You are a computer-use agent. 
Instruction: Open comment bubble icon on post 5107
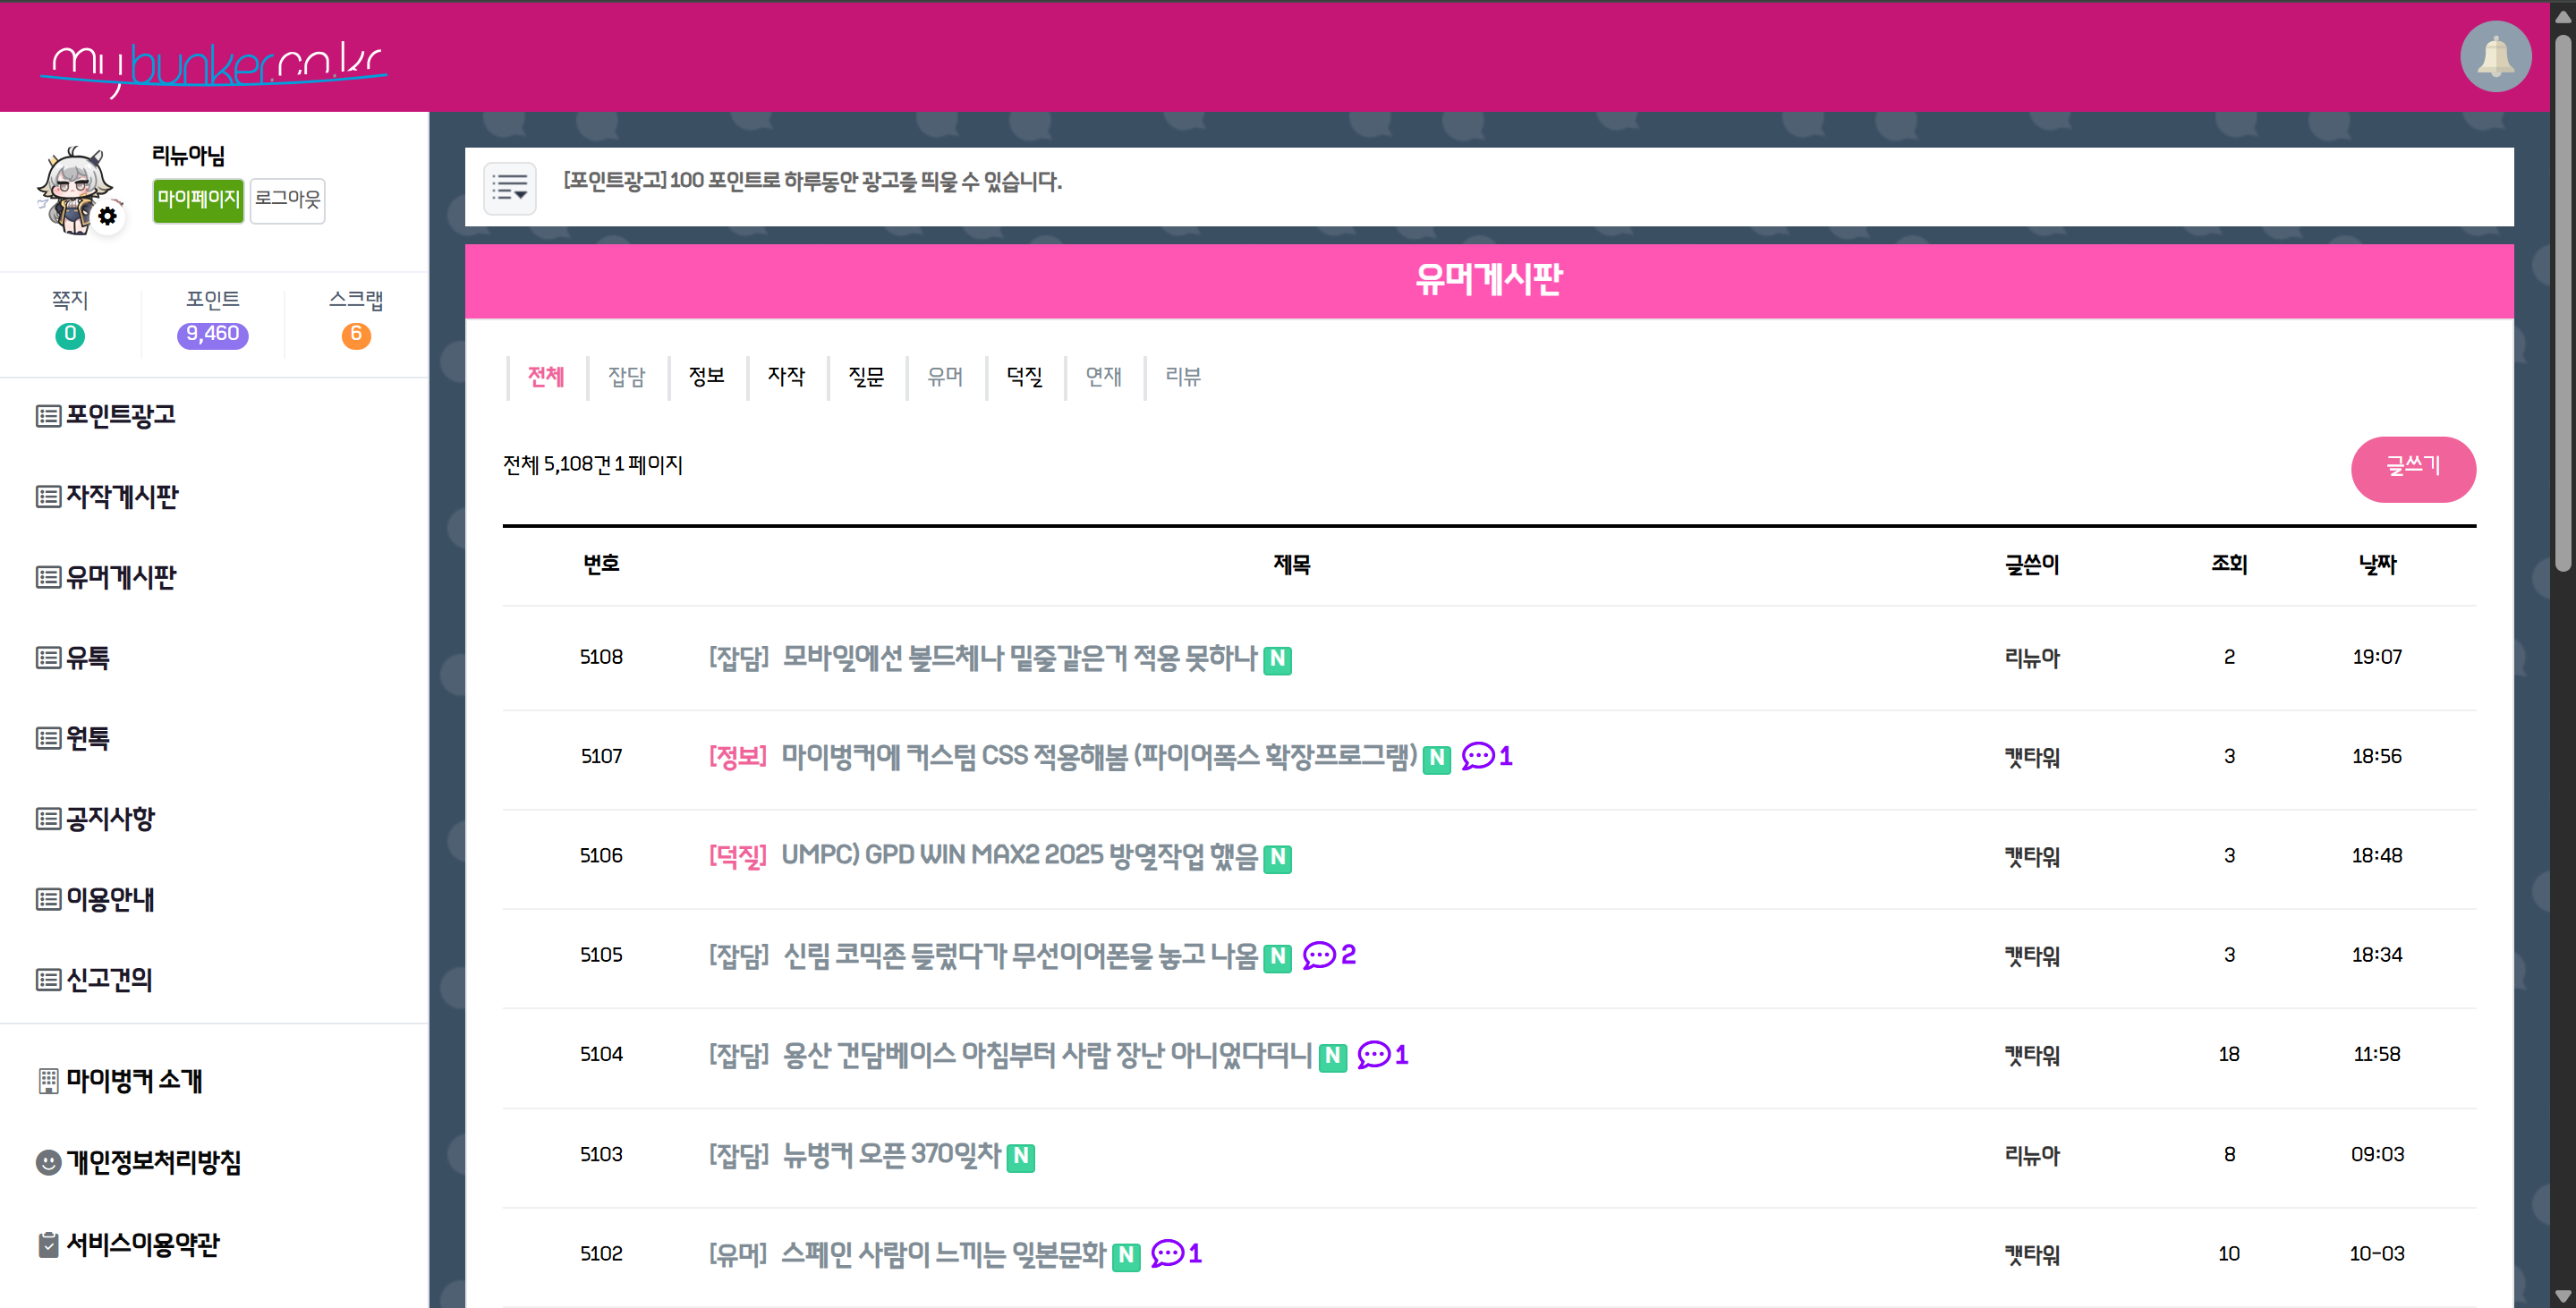1477,756
